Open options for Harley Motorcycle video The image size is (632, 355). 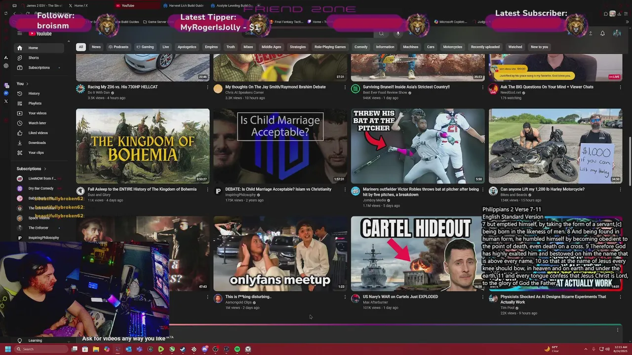point(621,189)
